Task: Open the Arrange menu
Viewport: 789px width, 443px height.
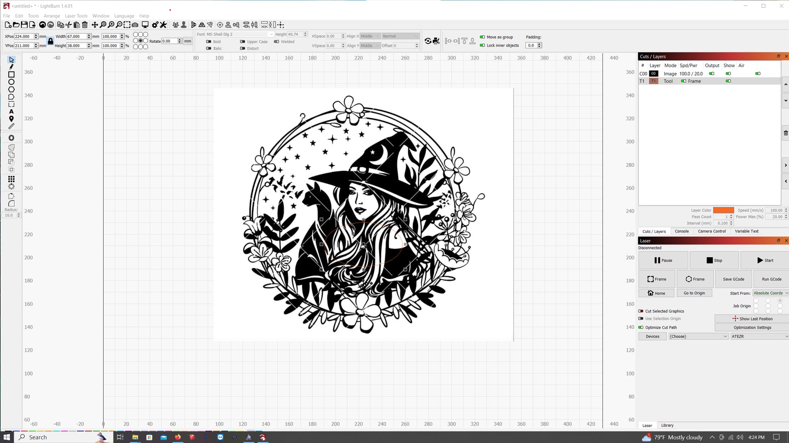Action: [x=52, y=16]
